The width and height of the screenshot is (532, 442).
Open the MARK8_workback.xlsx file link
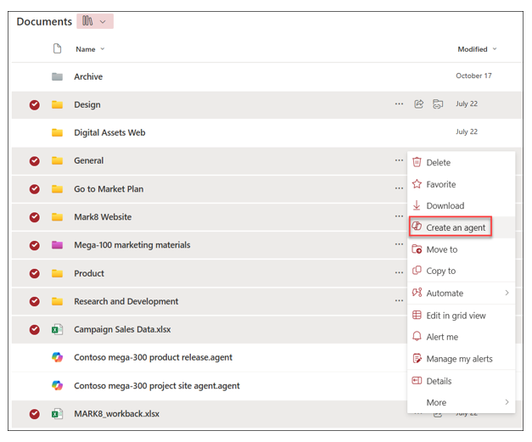point(116,414)
